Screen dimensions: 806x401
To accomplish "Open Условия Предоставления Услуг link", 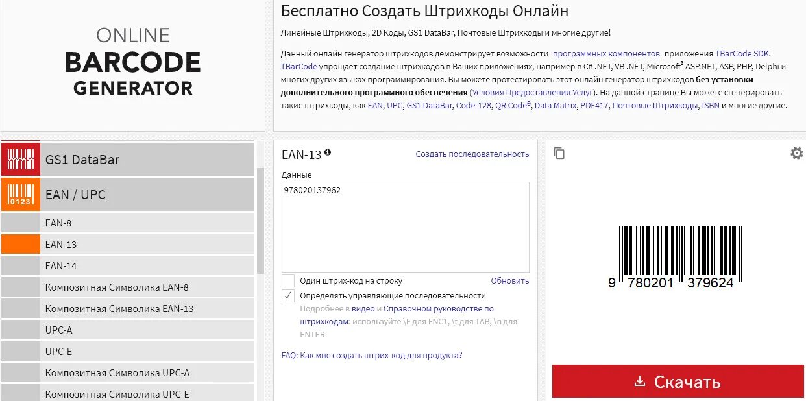I will pos(531,93).
